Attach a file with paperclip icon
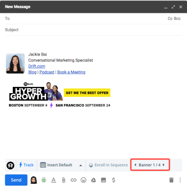 (64, 180)
